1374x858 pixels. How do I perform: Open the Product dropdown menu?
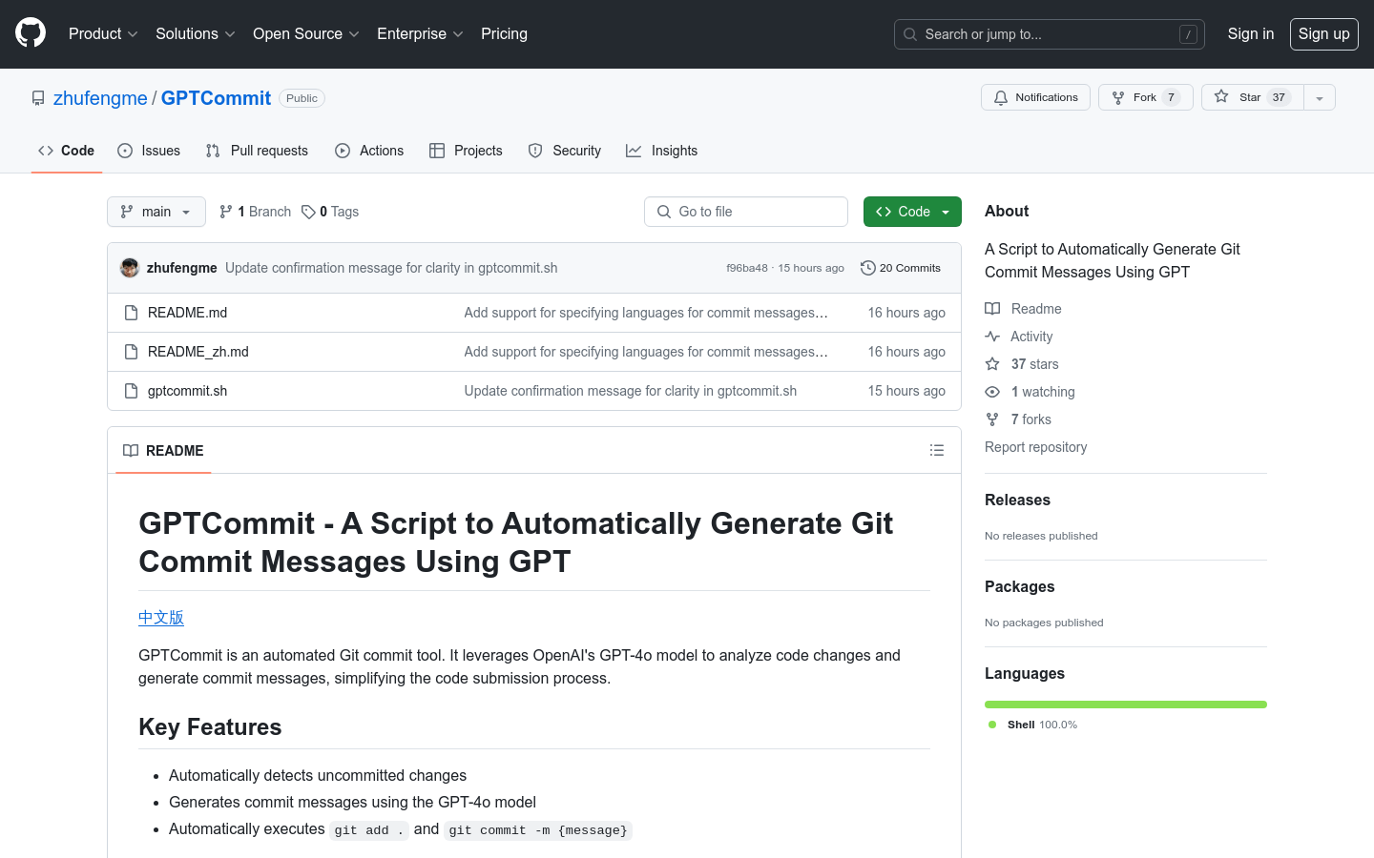coord(103,33)
